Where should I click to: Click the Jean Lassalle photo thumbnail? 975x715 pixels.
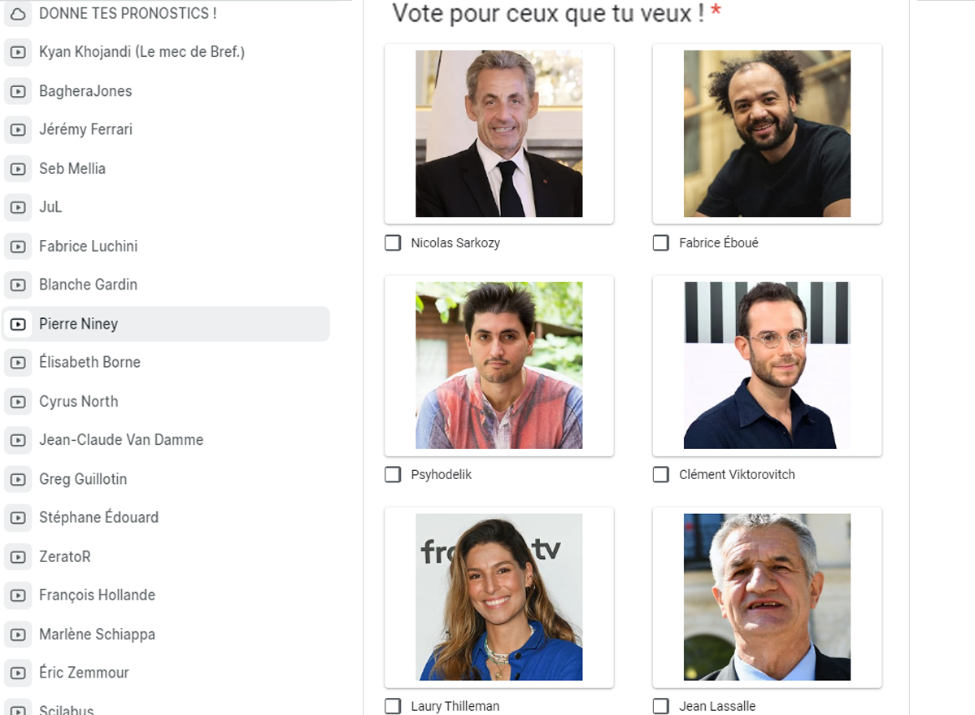click(x=767, y=597)
